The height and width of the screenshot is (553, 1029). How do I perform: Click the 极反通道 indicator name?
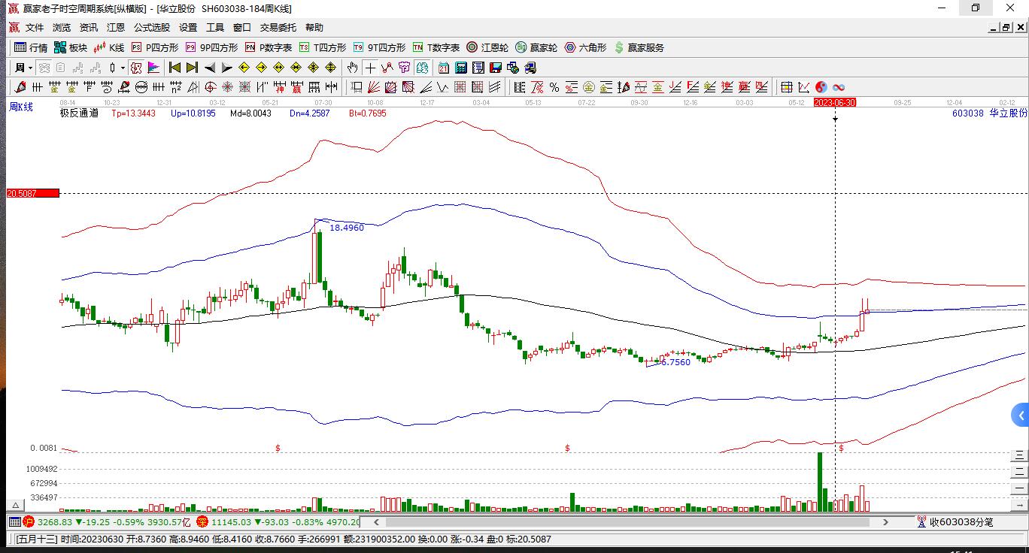[x=79, y=113]
